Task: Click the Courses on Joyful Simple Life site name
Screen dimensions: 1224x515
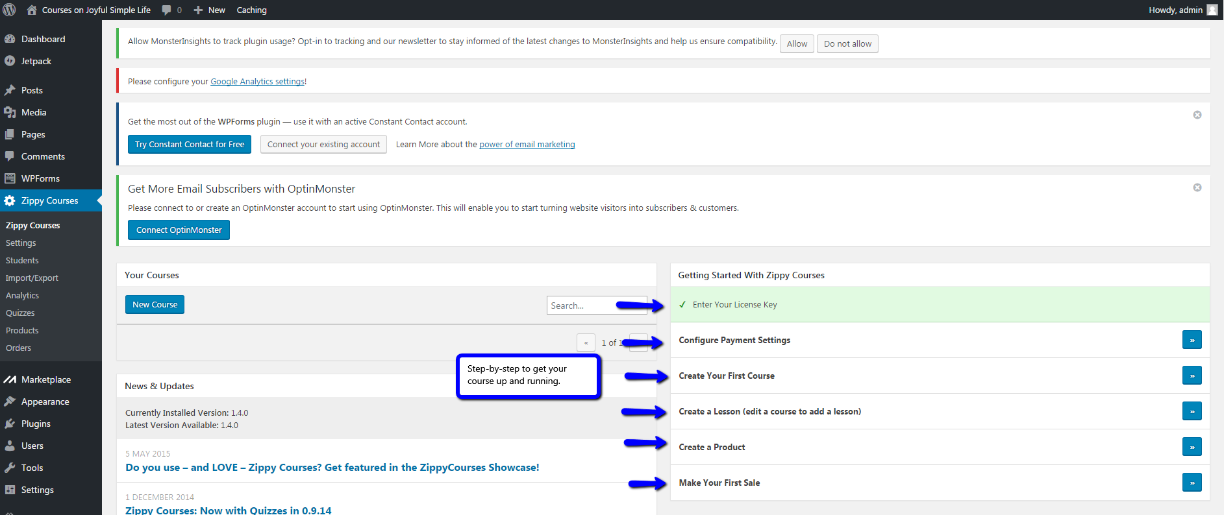Action: (x=96, y=10)
